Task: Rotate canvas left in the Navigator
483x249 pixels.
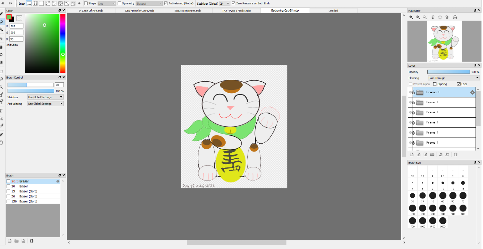Action: (x=433, y=17)
